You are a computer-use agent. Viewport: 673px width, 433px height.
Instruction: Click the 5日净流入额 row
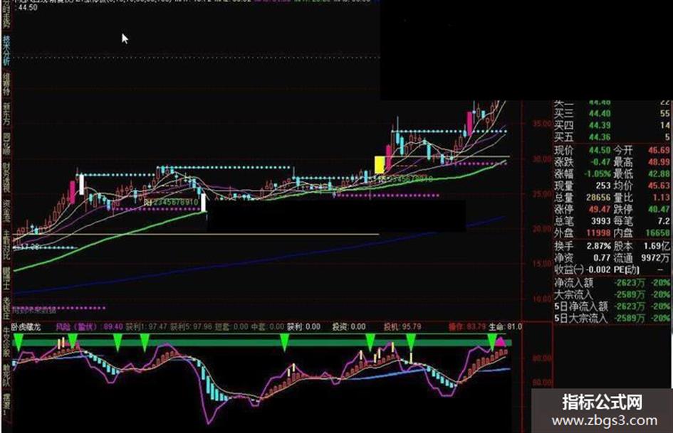click(612, 306)
